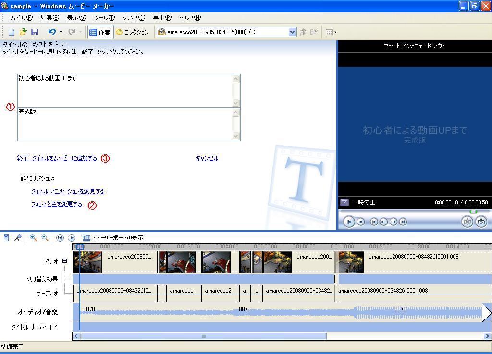Image resolution: width=492 pixels, height=354 pixels.
Task: Click the キャンセル link
Action: click(x=207, y=158)
